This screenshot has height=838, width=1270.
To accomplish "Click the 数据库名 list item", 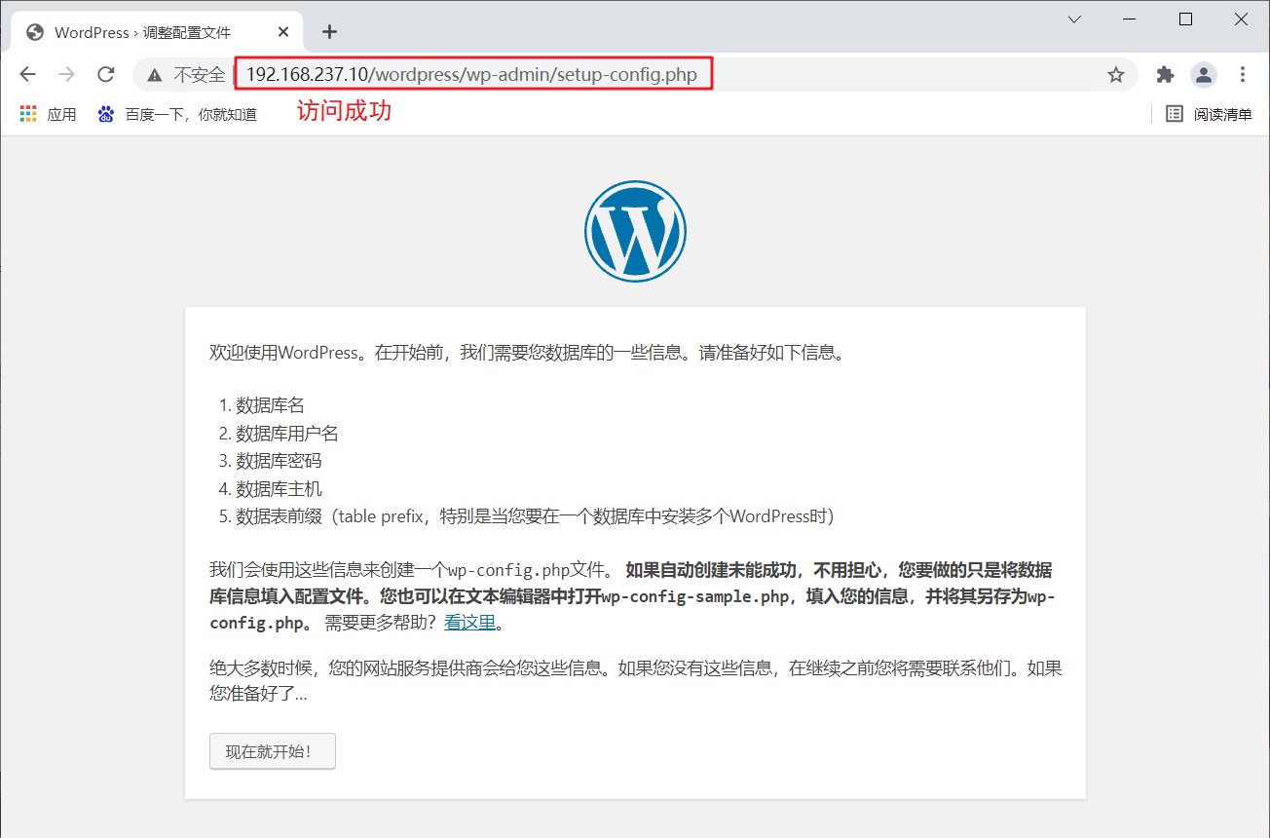I will coord(271,406).
